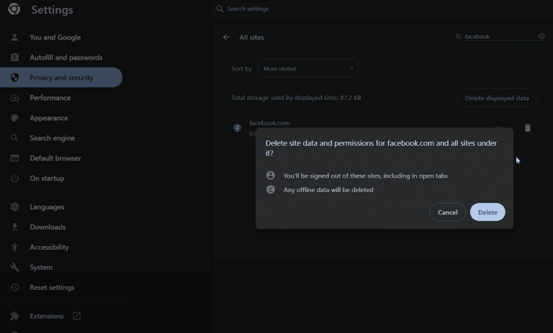The image size is (553, 333).
Task: Open Languages settings
Action: click(x=47, y=207)
